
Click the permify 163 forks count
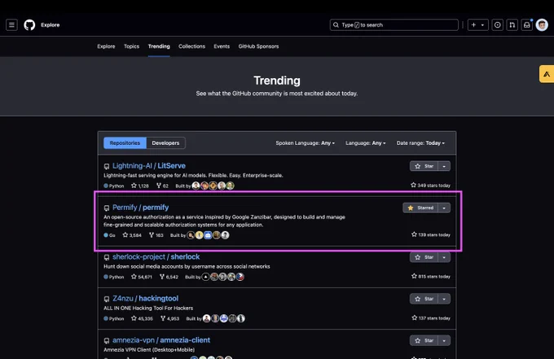[x=156, y=235]
